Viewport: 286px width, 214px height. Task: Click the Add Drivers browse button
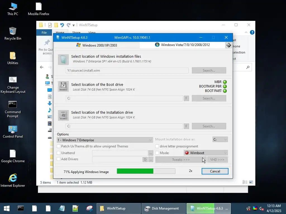151,160
